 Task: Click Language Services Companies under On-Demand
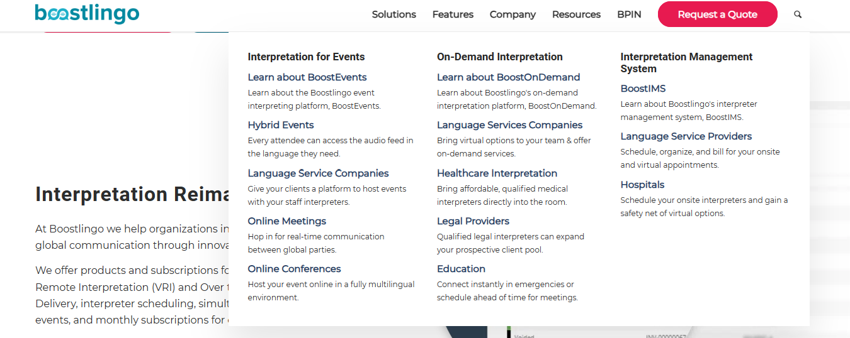click(509, 125)
